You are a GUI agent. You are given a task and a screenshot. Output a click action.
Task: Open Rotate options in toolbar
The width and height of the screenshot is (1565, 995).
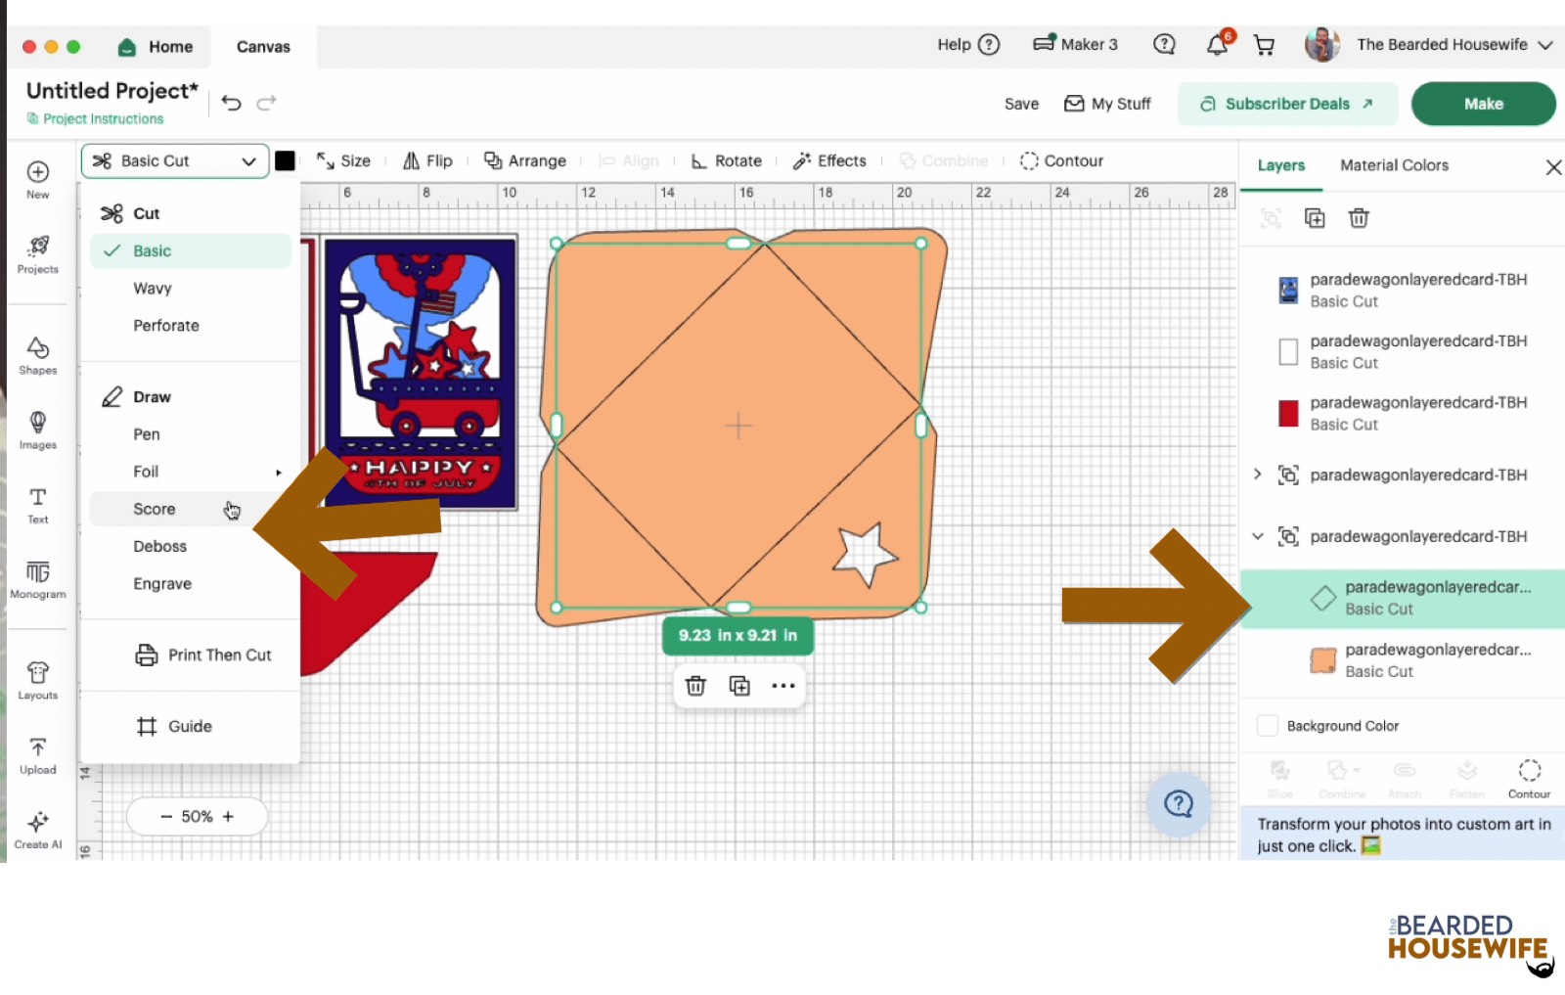(726, 160)
